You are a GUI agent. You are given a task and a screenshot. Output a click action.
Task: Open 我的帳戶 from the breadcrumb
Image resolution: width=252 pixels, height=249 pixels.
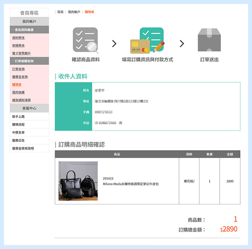(74, 12)
